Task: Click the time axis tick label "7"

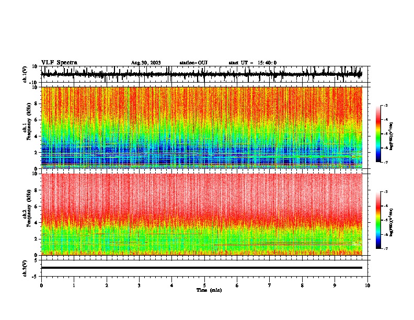Action: point(270,285)
